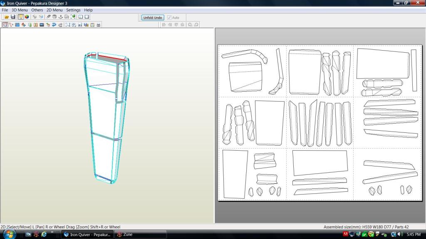
Task: Click the align bottom icon
Action: pos(182,24)
